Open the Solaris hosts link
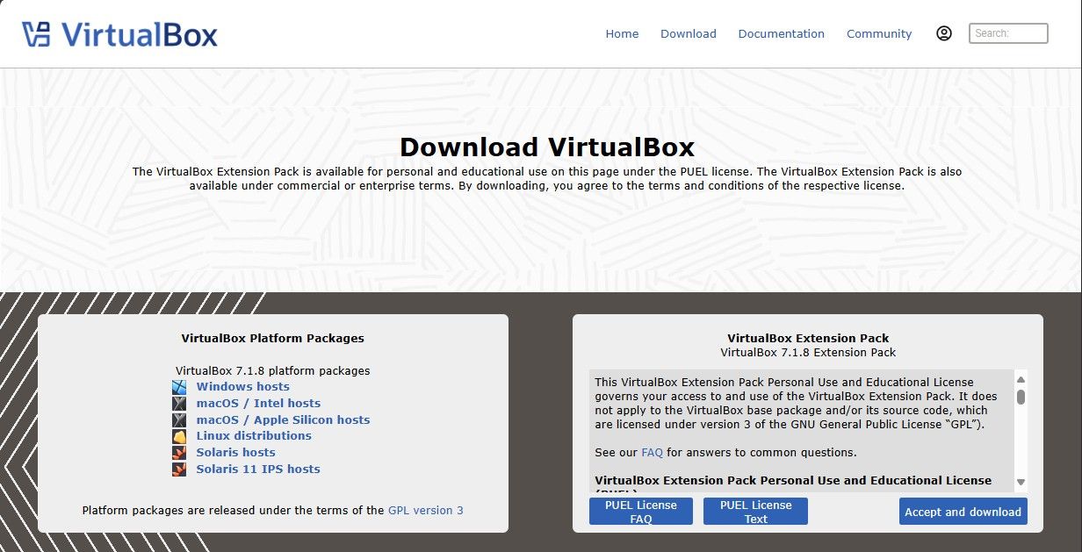1082x552 pixels. click(x=235, y=453)
